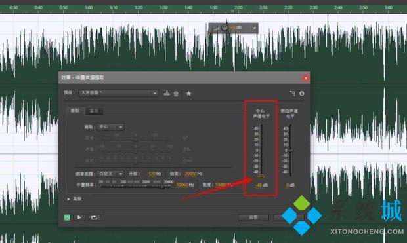Image resolution: width=407 pixels, height=243 pixels.
Task: Mark the preset as favorite with the star icon
Action: [188, 94]
